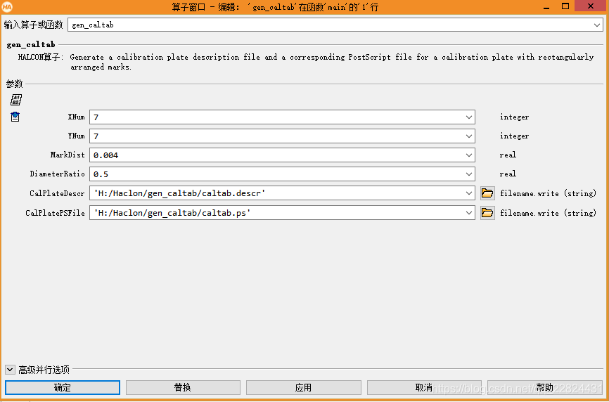Expand the 高级并行选项 section

10,370
